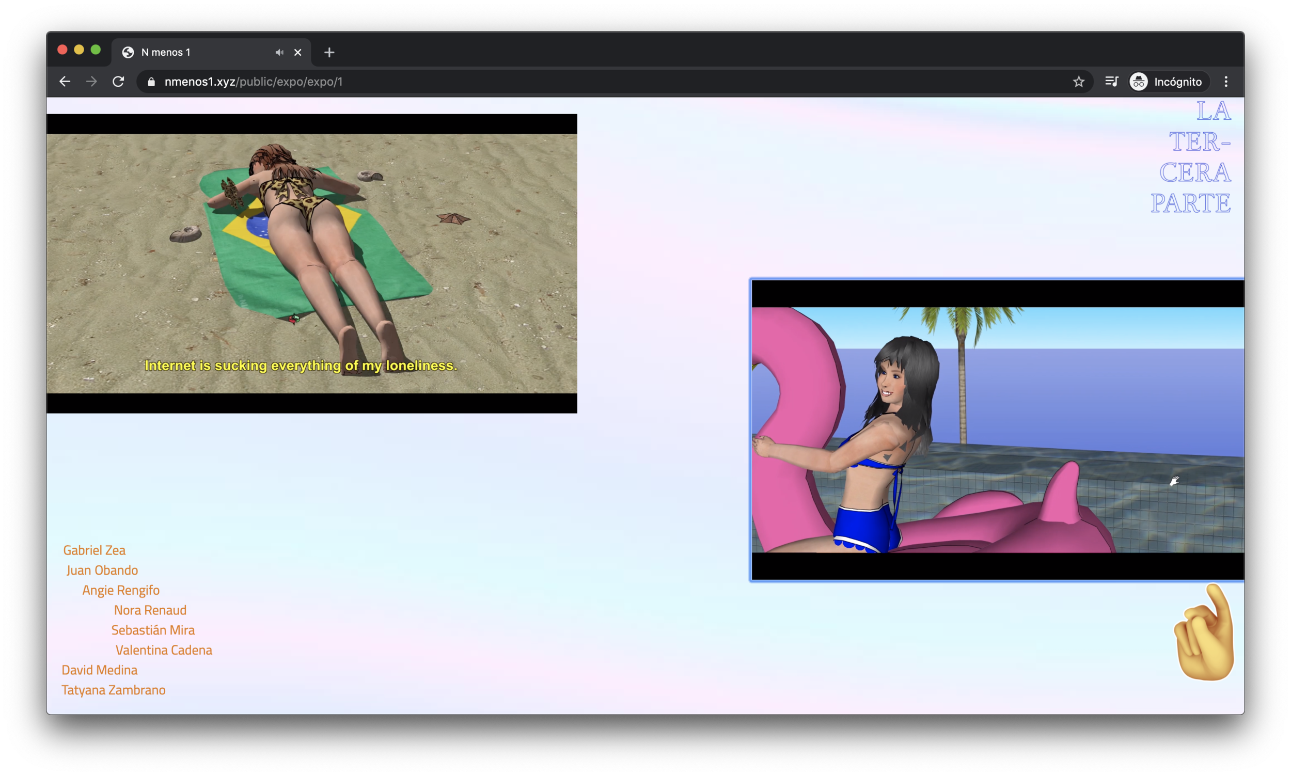Click the browser forward arrow

pyautogui.click(x=91, y=82)
